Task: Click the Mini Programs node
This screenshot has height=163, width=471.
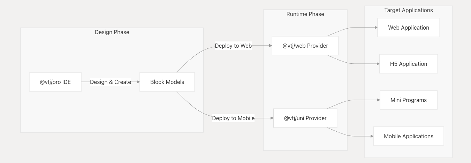Action: click(408, 100)
